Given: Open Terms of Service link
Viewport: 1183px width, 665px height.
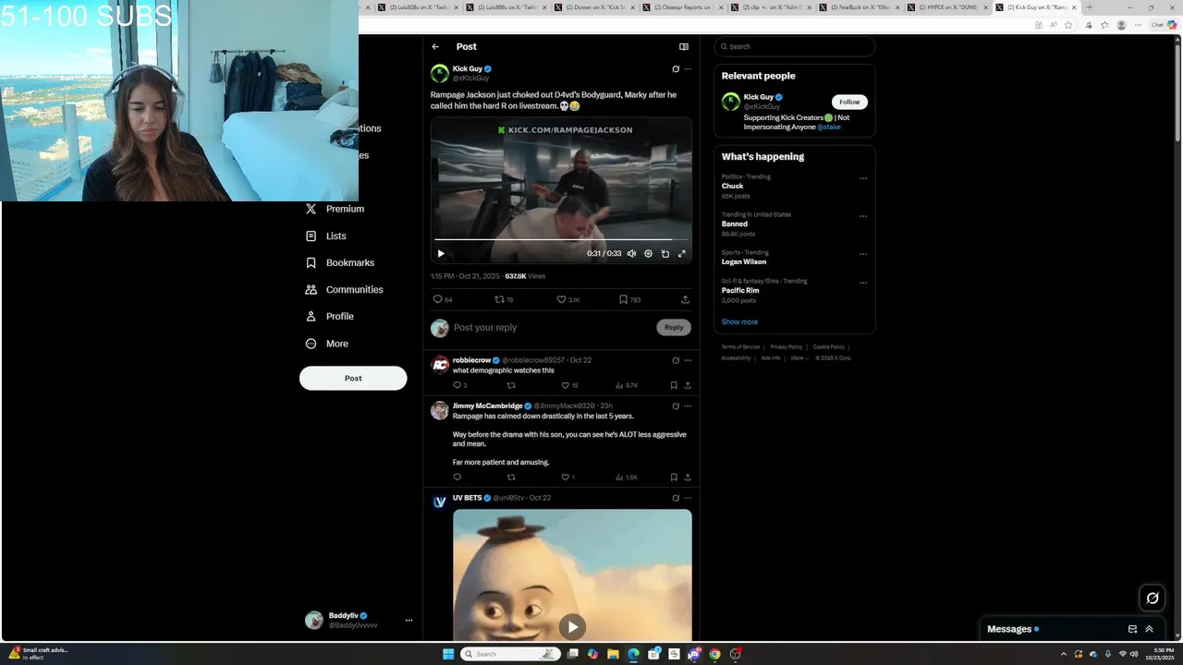Looking at the screenshot, I should (x=740, y=346).
